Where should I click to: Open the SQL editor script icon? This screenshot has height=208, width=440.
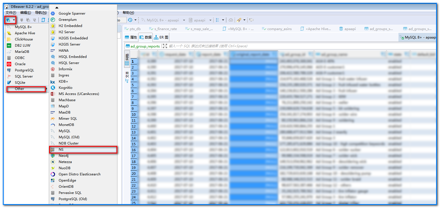43,20
